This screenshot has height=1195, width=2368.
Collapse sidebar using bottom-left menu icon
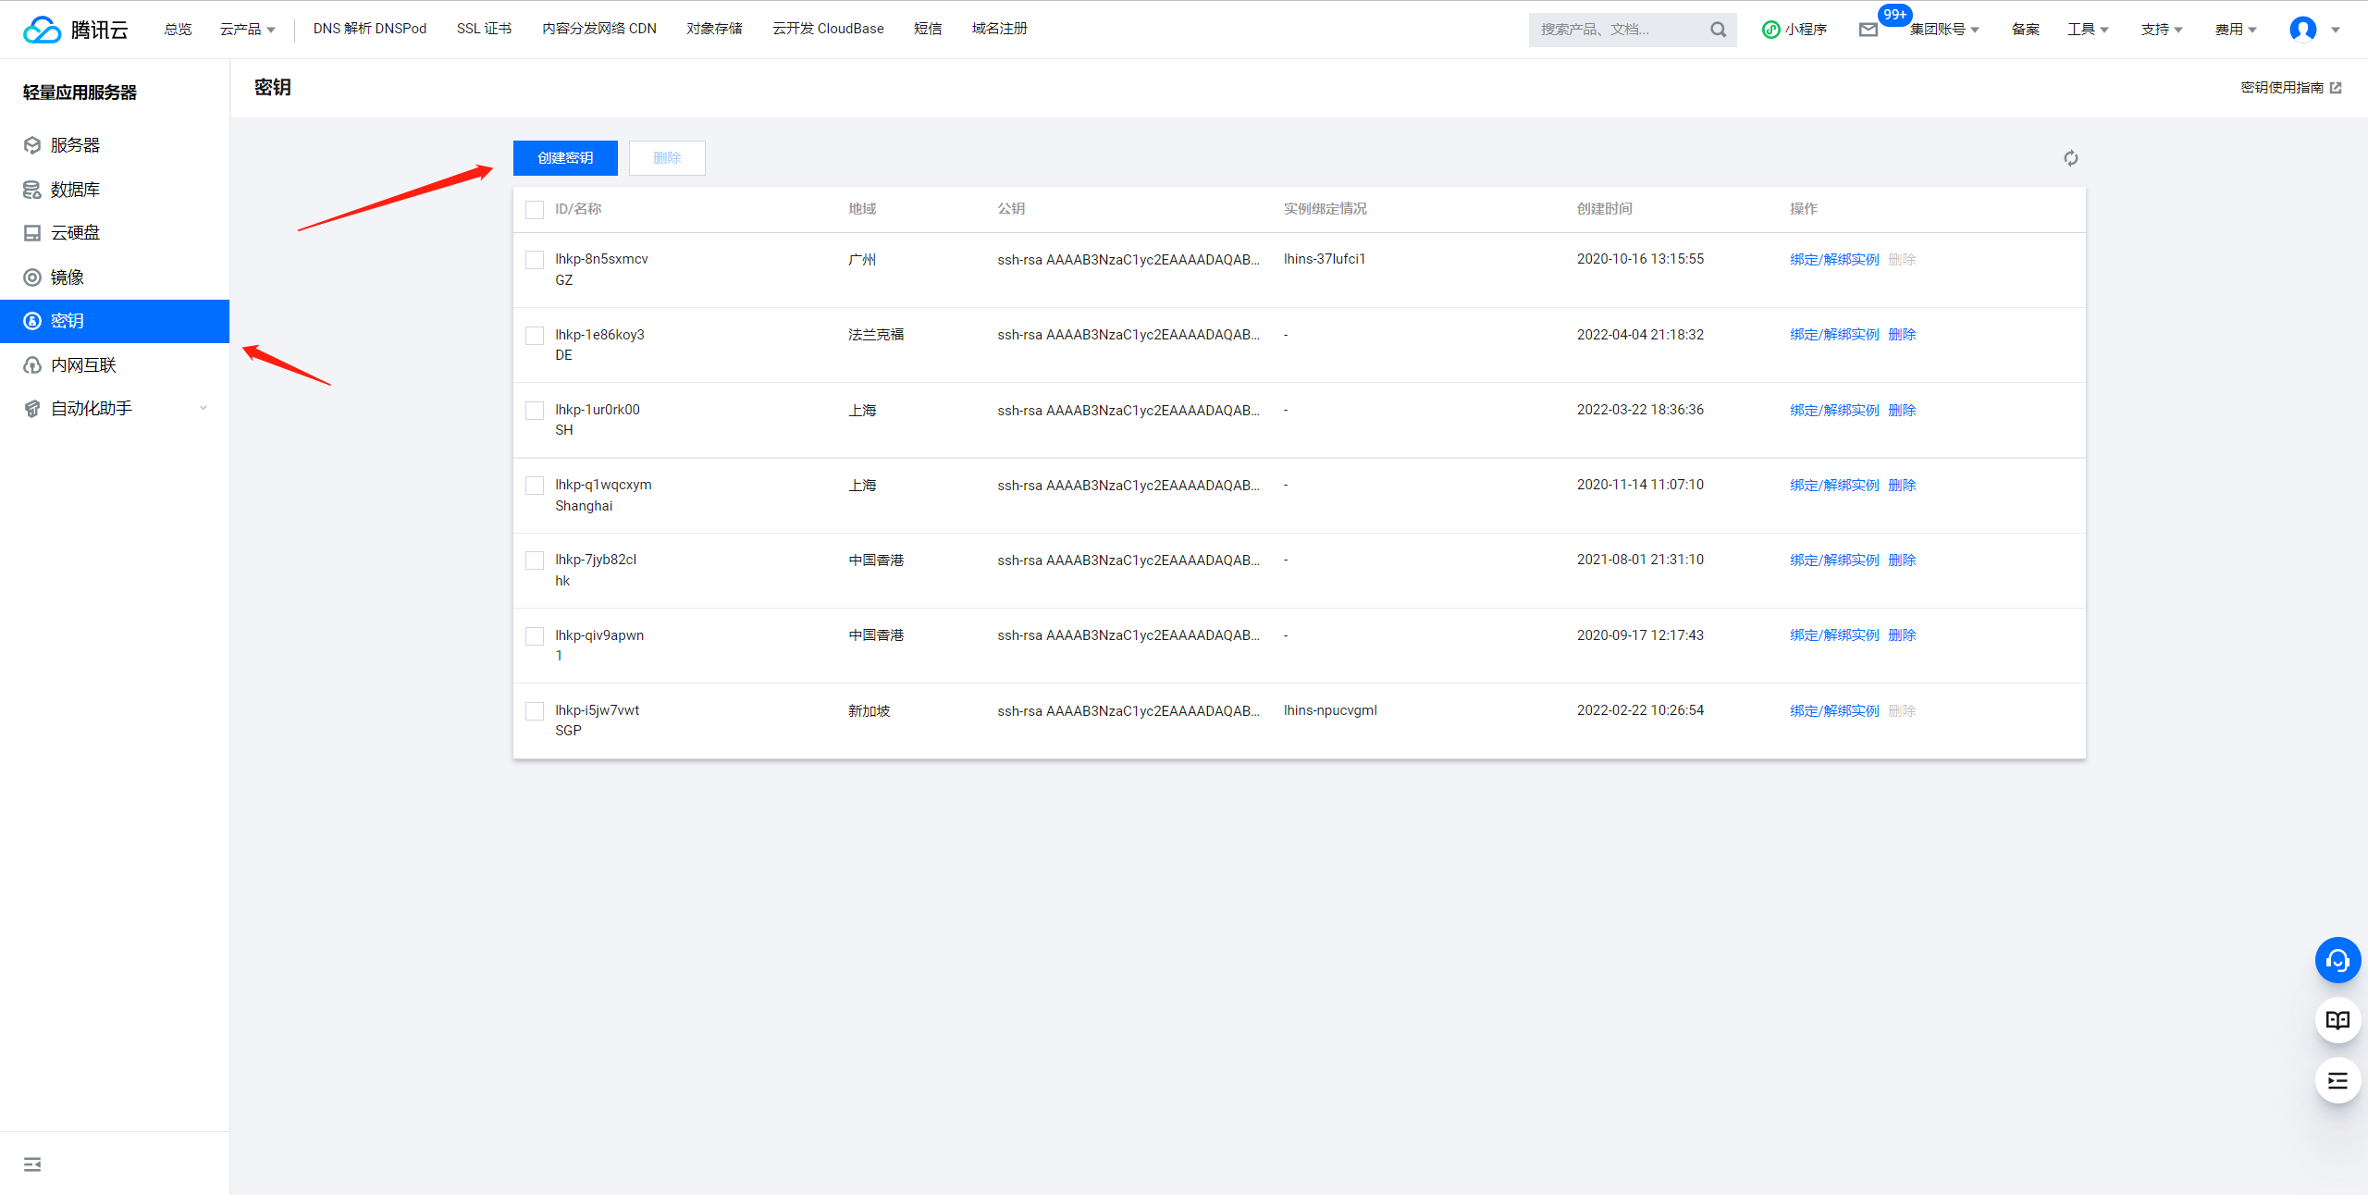[x=32, y=1164]
